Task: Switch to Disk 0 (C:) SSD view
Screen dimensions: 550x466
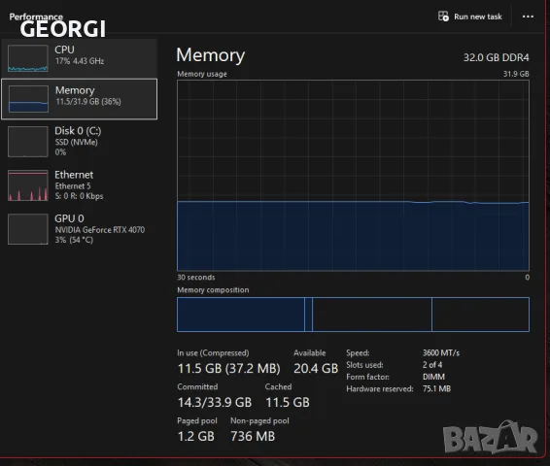Action: [80, 141]
